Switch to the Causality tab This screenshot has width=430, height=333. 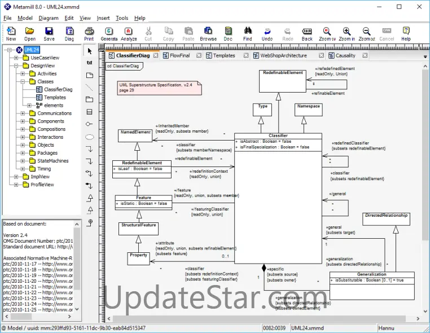(x=345, y=55)
